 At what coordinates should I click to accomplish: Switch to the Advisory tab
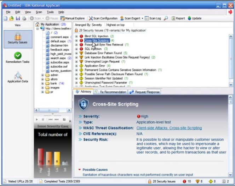point(84,92)
